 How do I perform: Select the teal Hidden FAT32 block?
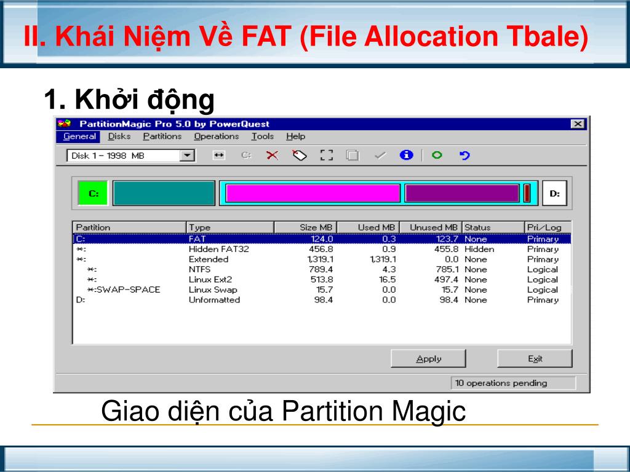(x=164, y=194)
